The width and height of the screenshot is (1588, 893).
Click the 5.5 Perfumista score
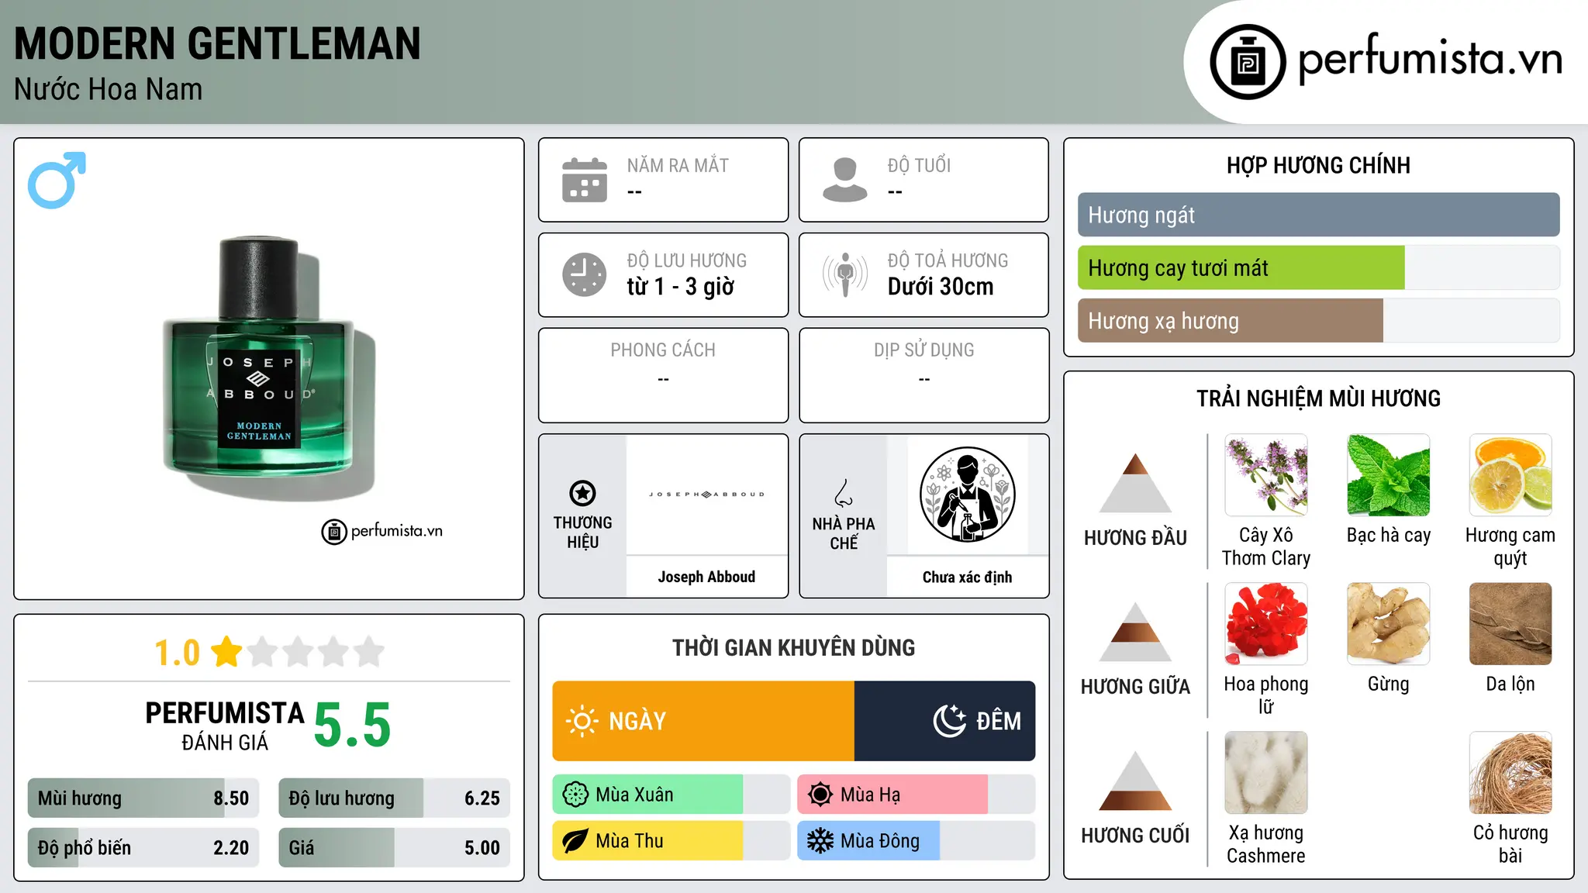(352, 726)
